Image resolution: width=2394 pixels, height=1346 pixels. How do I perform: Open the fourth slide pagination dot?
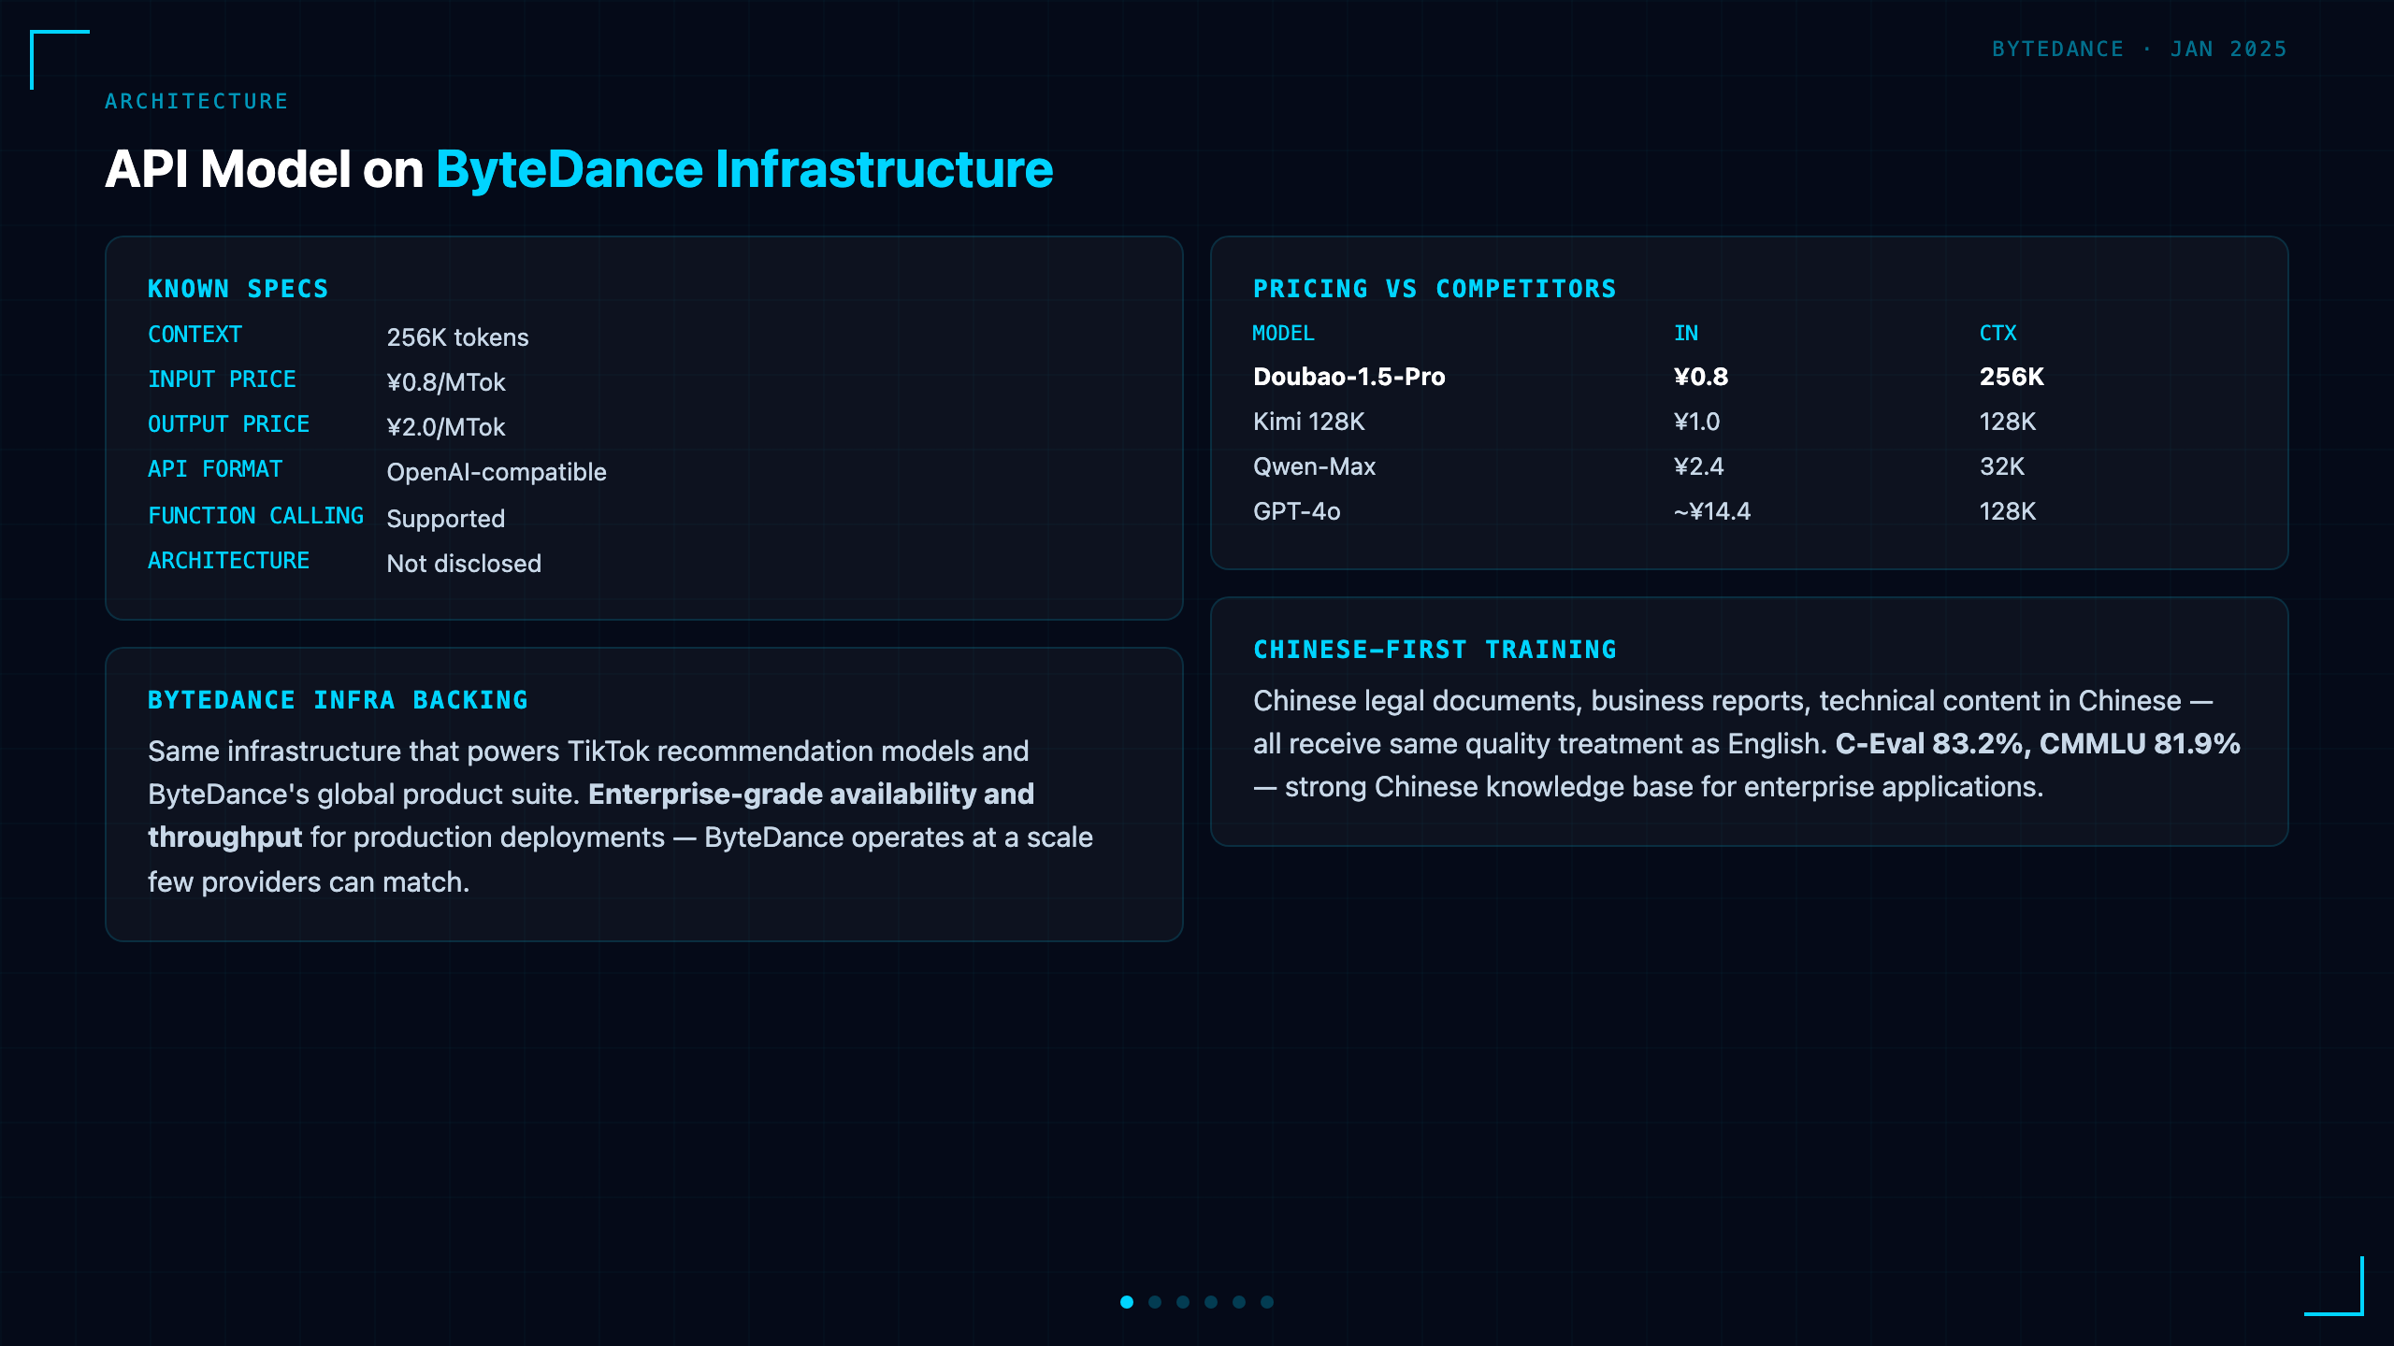pos(1211,1302)
